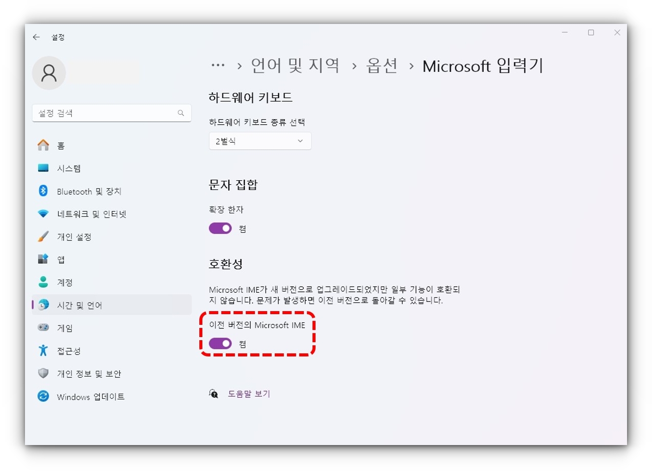Screen dimensions: 652x471
Task: Click the 옵션 breadcrumb link
Action: point(382,66)
